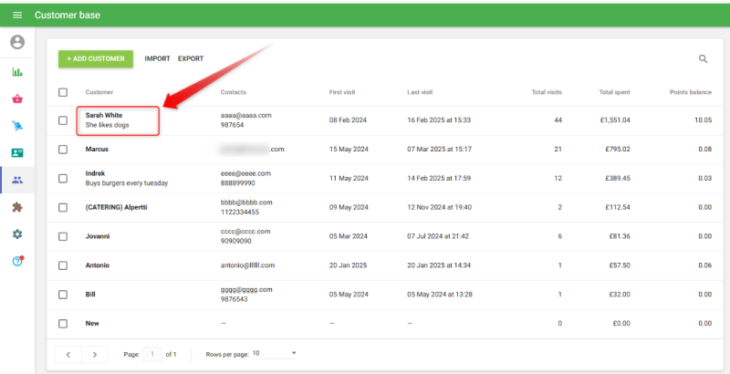730x374 pixels.
Task: Check the box for Sarah White
Action: [63, 120]
